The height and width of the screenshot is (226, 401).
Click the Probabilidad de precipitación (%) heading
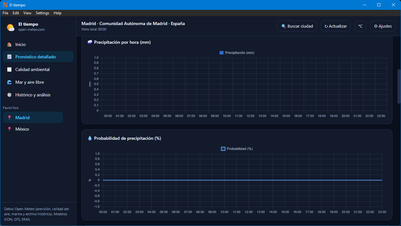pos(128,138)
